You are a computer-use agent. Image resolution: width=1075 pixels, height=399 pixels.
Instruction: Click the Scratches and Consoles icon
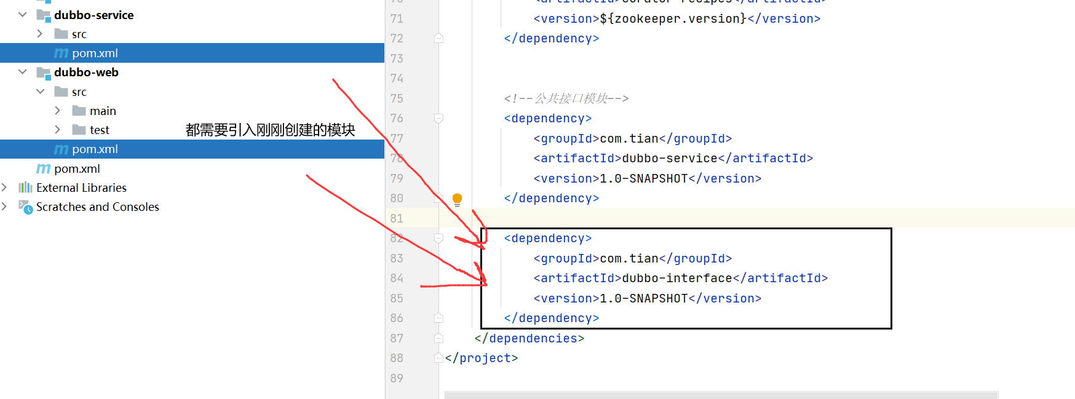[25, 207]
